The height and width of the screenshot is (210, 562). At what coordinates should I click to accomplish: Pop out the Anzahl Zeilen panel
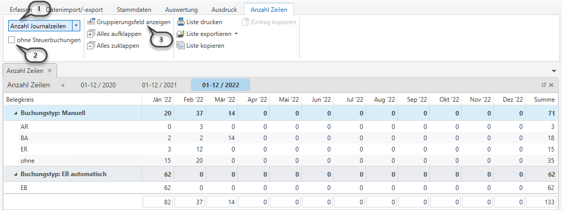coord(544,85)
